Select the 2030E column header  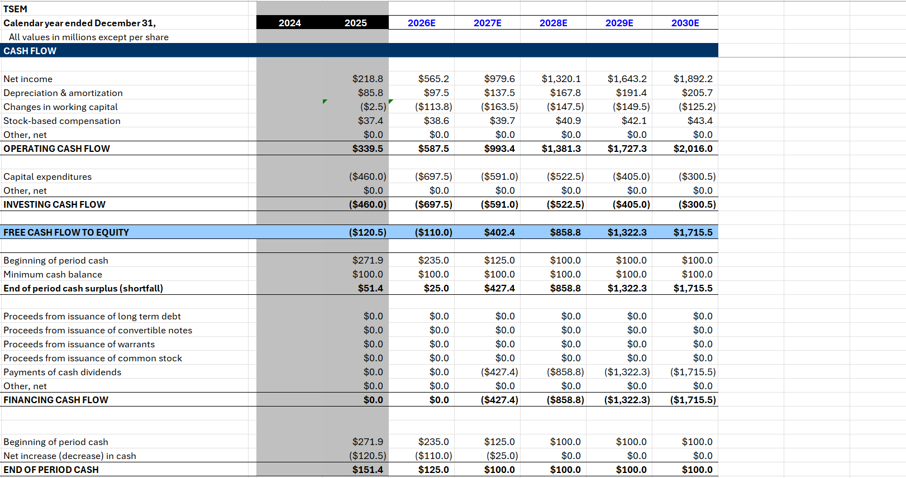[685, 23]
